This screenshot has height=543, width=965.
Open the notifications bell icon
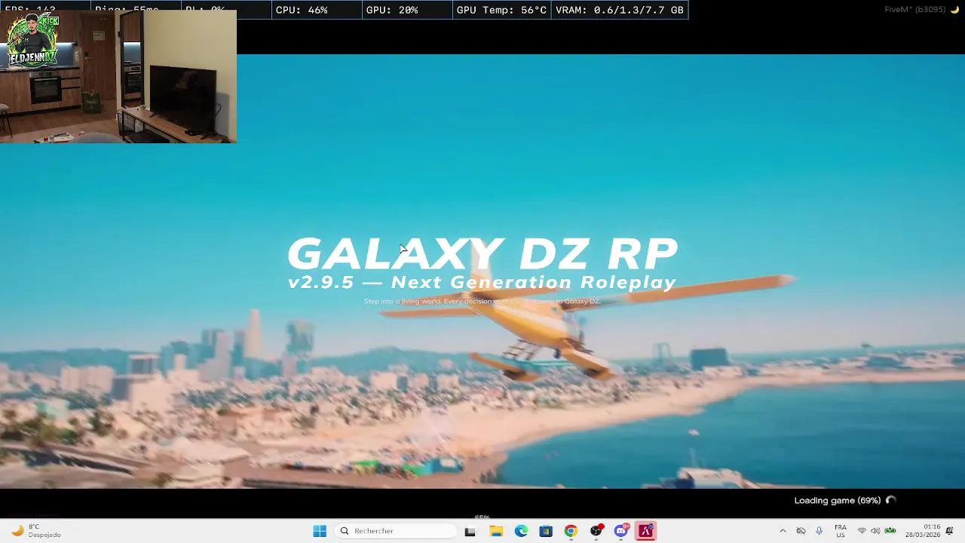[x=949, y=531]
